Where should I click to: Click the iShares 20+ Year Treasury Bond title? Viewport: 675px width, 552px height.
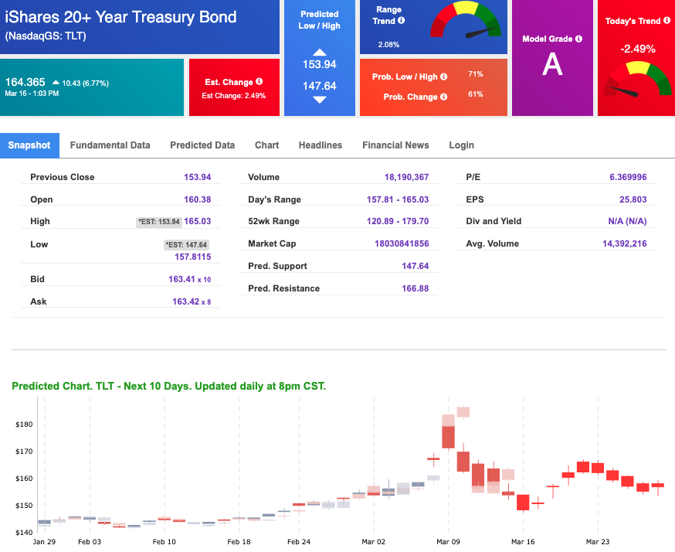coord(120,17)
